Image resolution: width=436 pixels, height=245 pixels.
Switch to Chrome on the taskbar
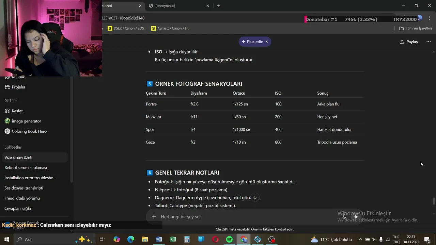[244, 239]
